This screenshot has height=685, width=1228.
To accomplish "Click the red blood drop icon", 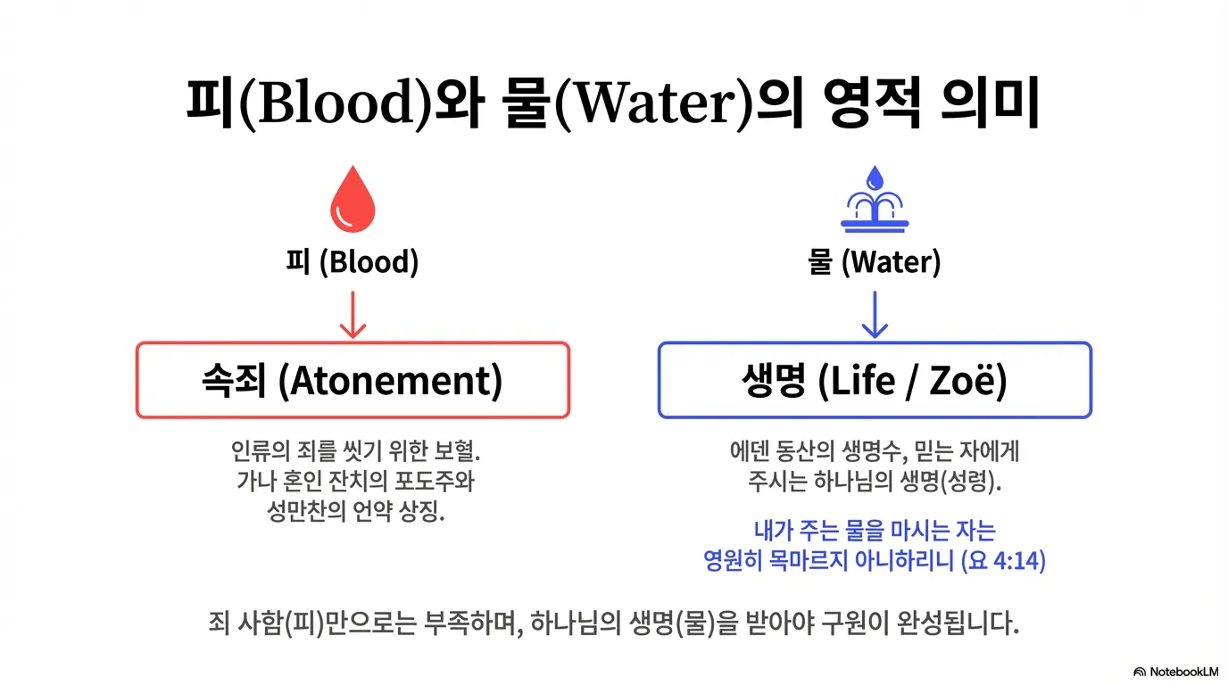I will pyautogui.click(x=353, y=199).
